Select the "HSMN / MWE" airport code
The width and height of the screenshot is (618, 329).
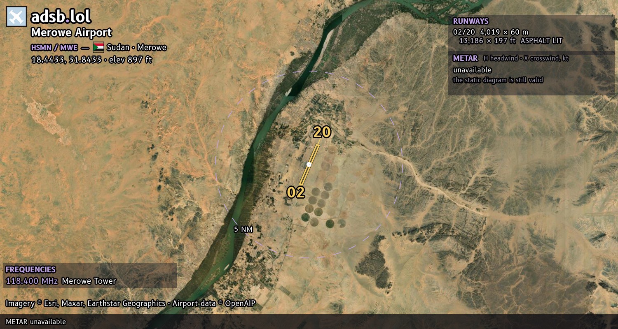(54, 47)
